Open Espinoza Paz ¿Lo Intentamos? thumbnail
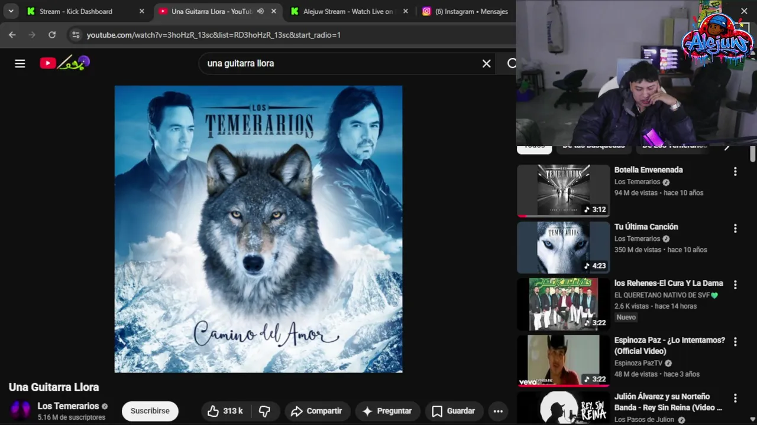Image resolution: width=757 pixels, height=425 pixels. coord(563,361)
